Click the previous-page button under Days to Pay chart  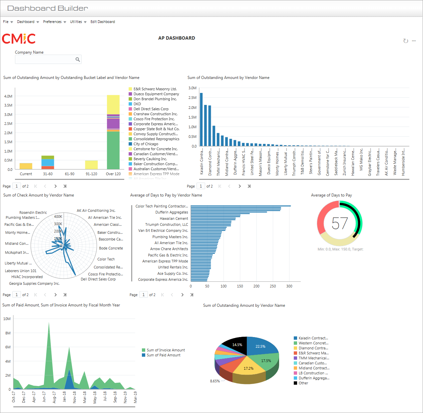click(x=172, y=295)
